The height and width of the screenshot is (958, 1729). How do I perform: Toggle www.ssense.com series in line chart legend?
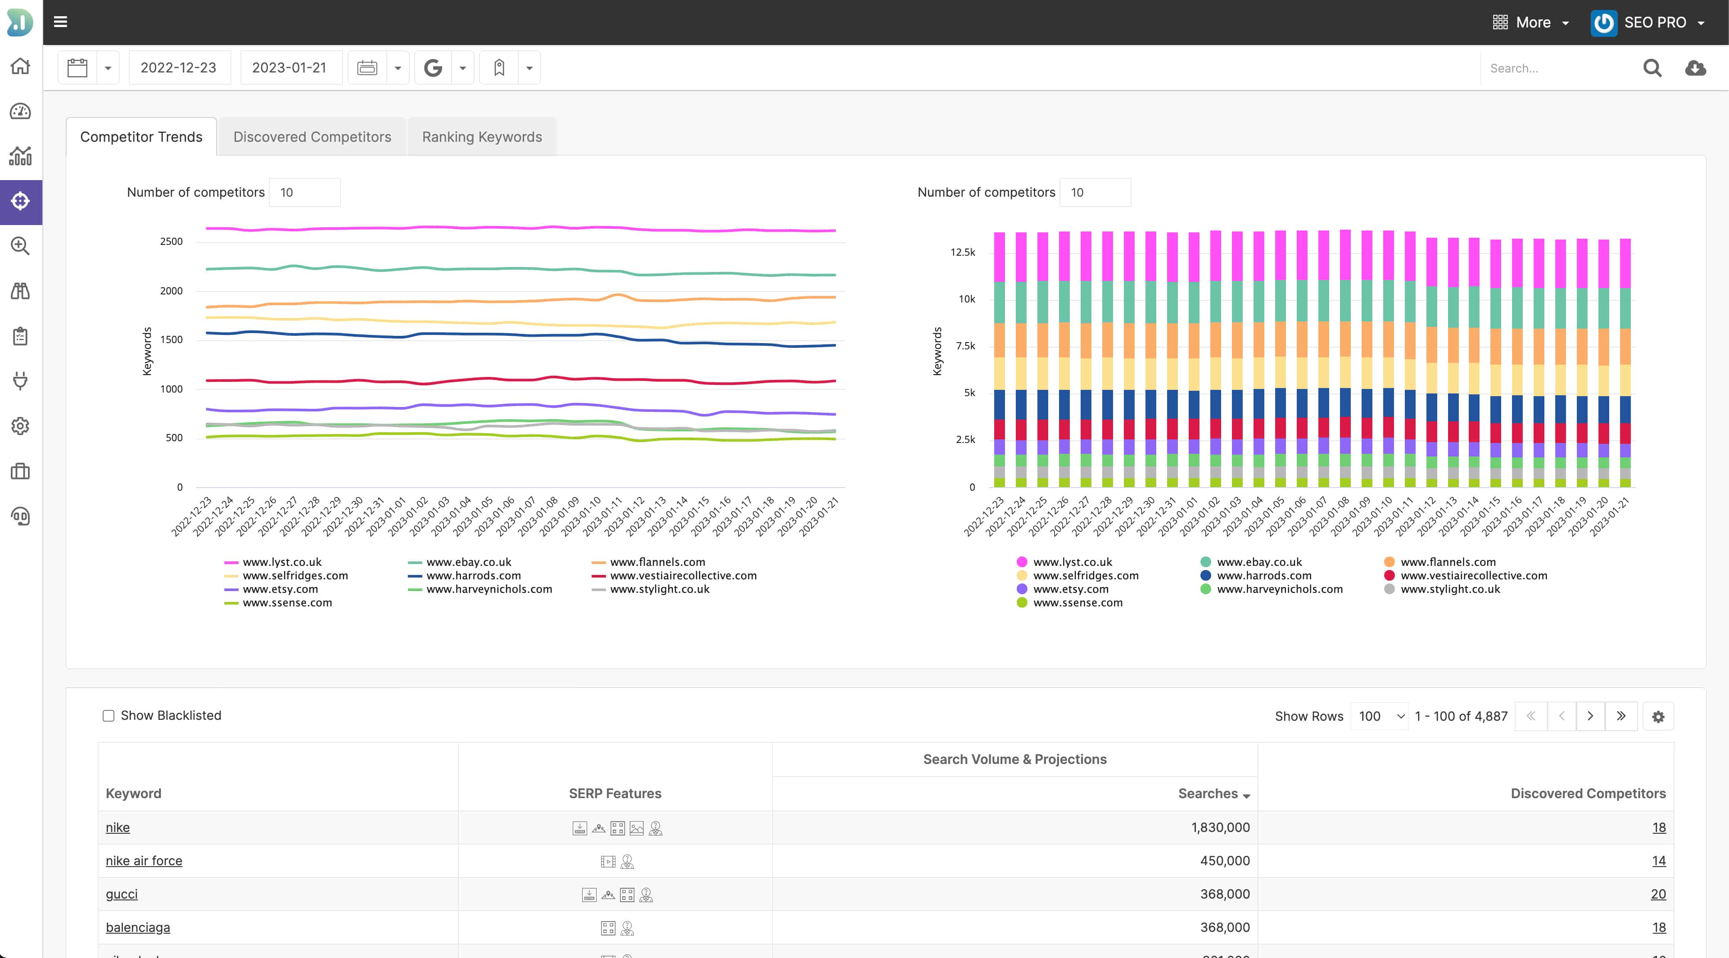(x=279, y=602)
